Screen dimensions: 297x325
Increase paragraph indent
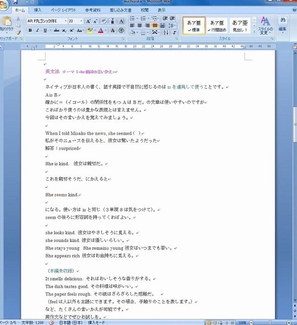pos(172,18)
